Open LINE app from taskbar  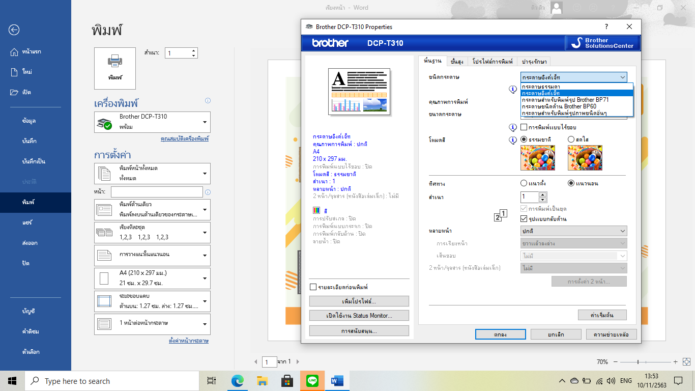pos(312,381)
